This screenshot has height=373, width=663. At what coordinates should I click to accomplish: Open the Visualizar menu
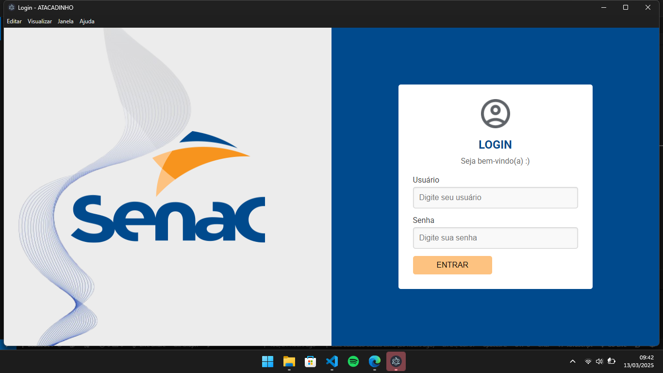[39, 21]
